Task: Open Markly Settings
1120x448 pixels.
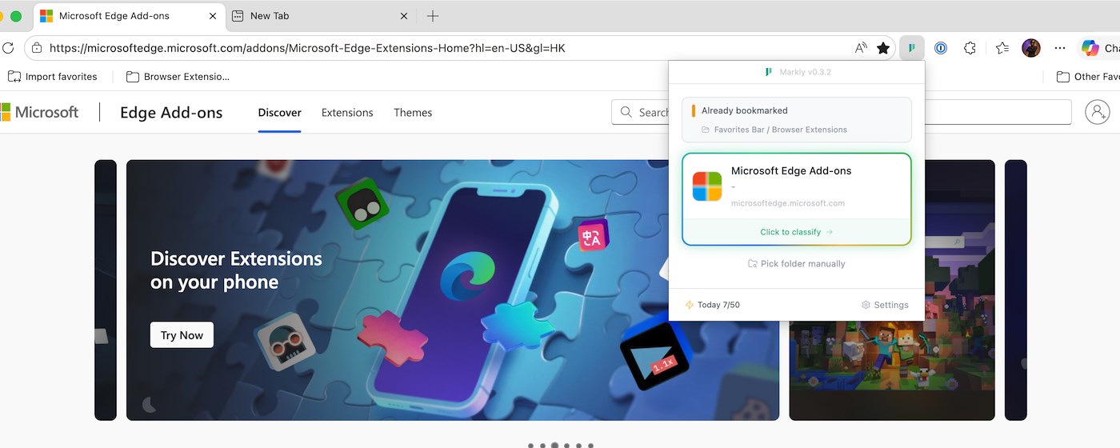Action: (885, 305)
